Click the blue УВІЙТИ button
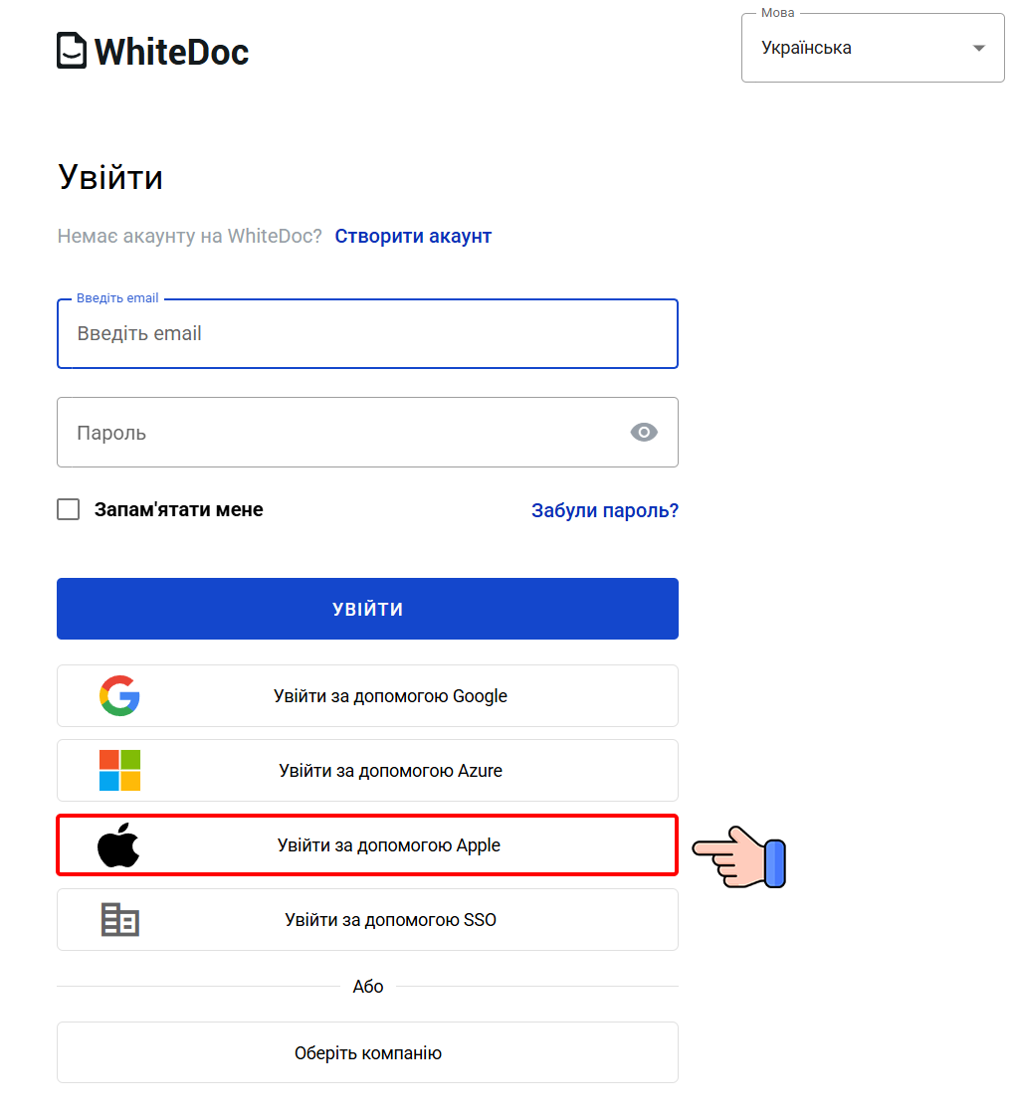Image resolution: width=1015 pixels, height=1116 pixels. coord(367,609)
